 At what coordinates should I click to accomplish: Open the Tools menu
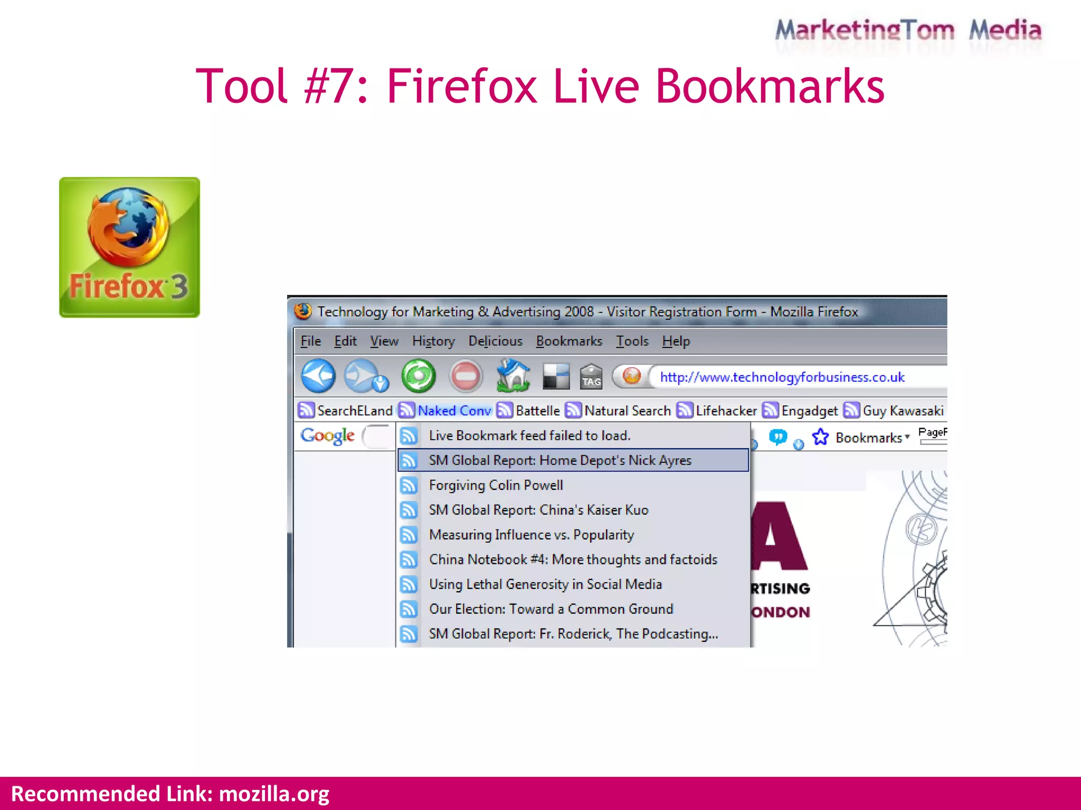coord(632,341)
